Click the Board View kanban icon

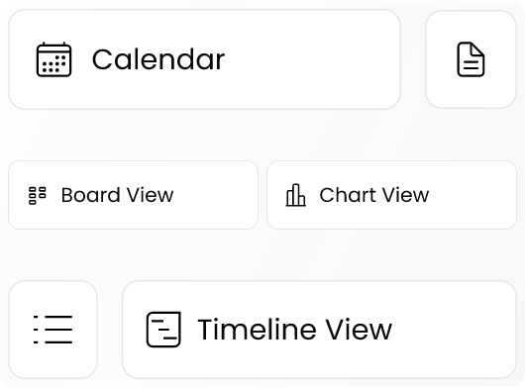tap(38, 195)
